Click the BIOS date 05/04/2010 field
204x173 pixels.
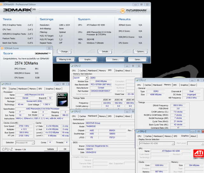tap(110, 153)
